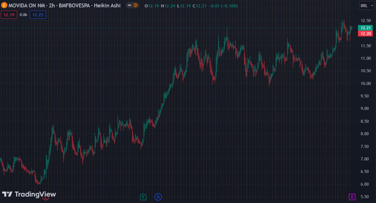Screen dimensions: 376x203
Task: Click the orange D delayed-data badge
Action: click(x=136, y=5)
